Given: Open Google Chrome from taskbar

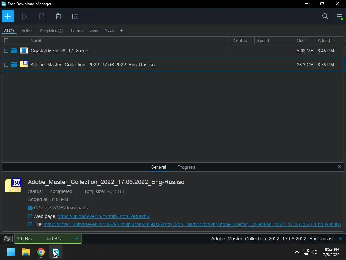Looking at the screenshot, I should 41,252.
